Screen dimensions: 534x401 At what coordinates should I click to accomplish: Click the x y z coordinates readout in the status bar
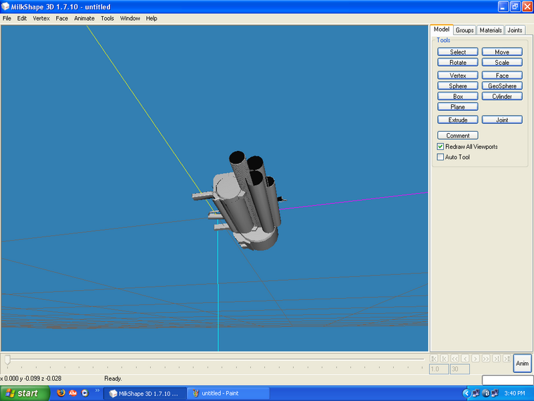tap(31, 378)
